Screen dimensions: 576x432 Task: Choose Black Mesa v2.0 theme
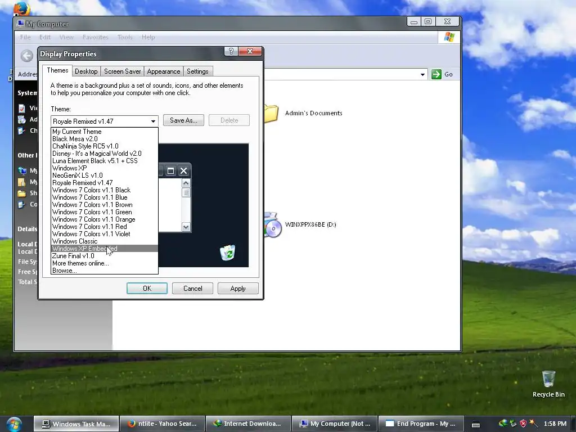[105, 139]
